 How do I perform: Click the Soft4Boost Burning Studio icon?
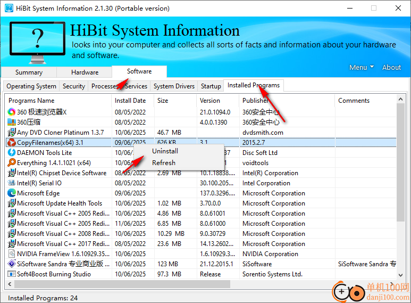[x=12, y=274]
